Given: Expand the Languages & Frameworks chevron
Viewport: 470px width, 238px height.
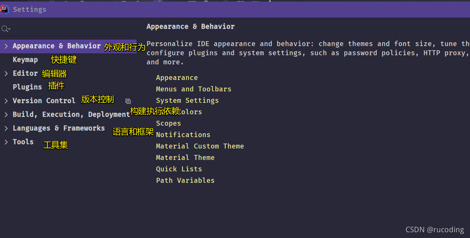Looking at the screenshot, I should click(6, 128).
